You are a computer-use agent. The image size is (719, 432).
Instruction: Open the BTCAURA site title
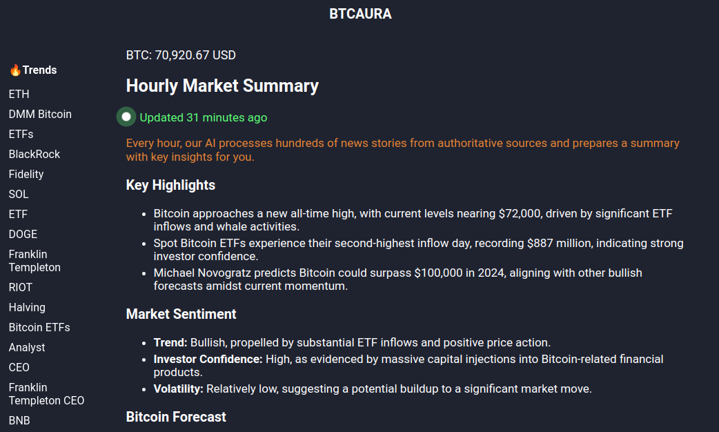tap(360, 14)
